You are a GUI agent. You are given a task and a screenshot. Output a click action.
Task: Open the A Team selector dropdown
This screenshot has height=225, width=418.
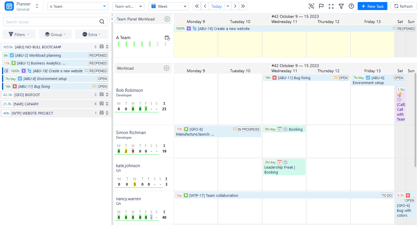[77, 6]
